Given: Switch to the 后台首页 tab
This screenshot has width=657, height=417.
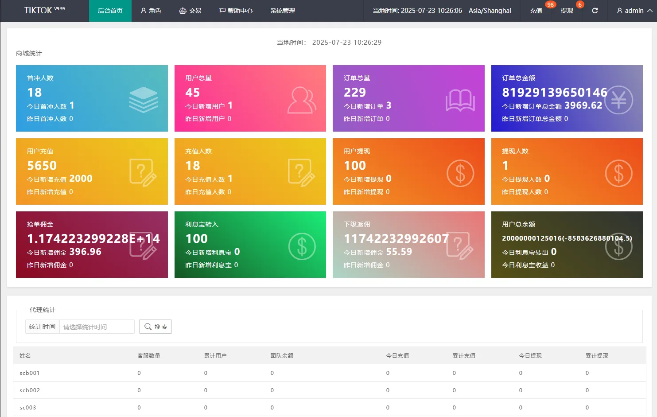Looking at the screenshot, I should tap(110, 11).
